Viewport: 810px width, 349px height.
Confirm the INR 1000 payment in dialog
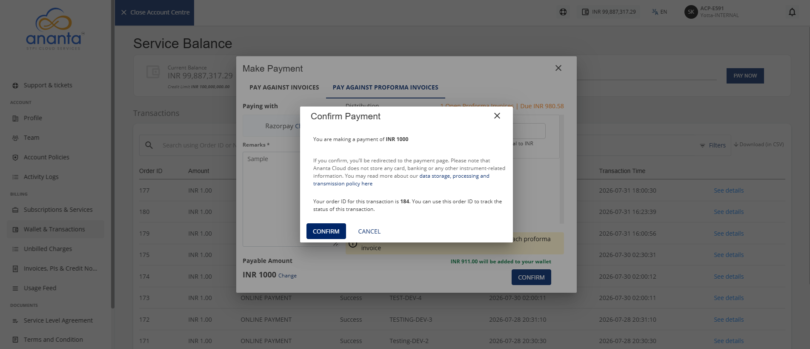[326, 231]
